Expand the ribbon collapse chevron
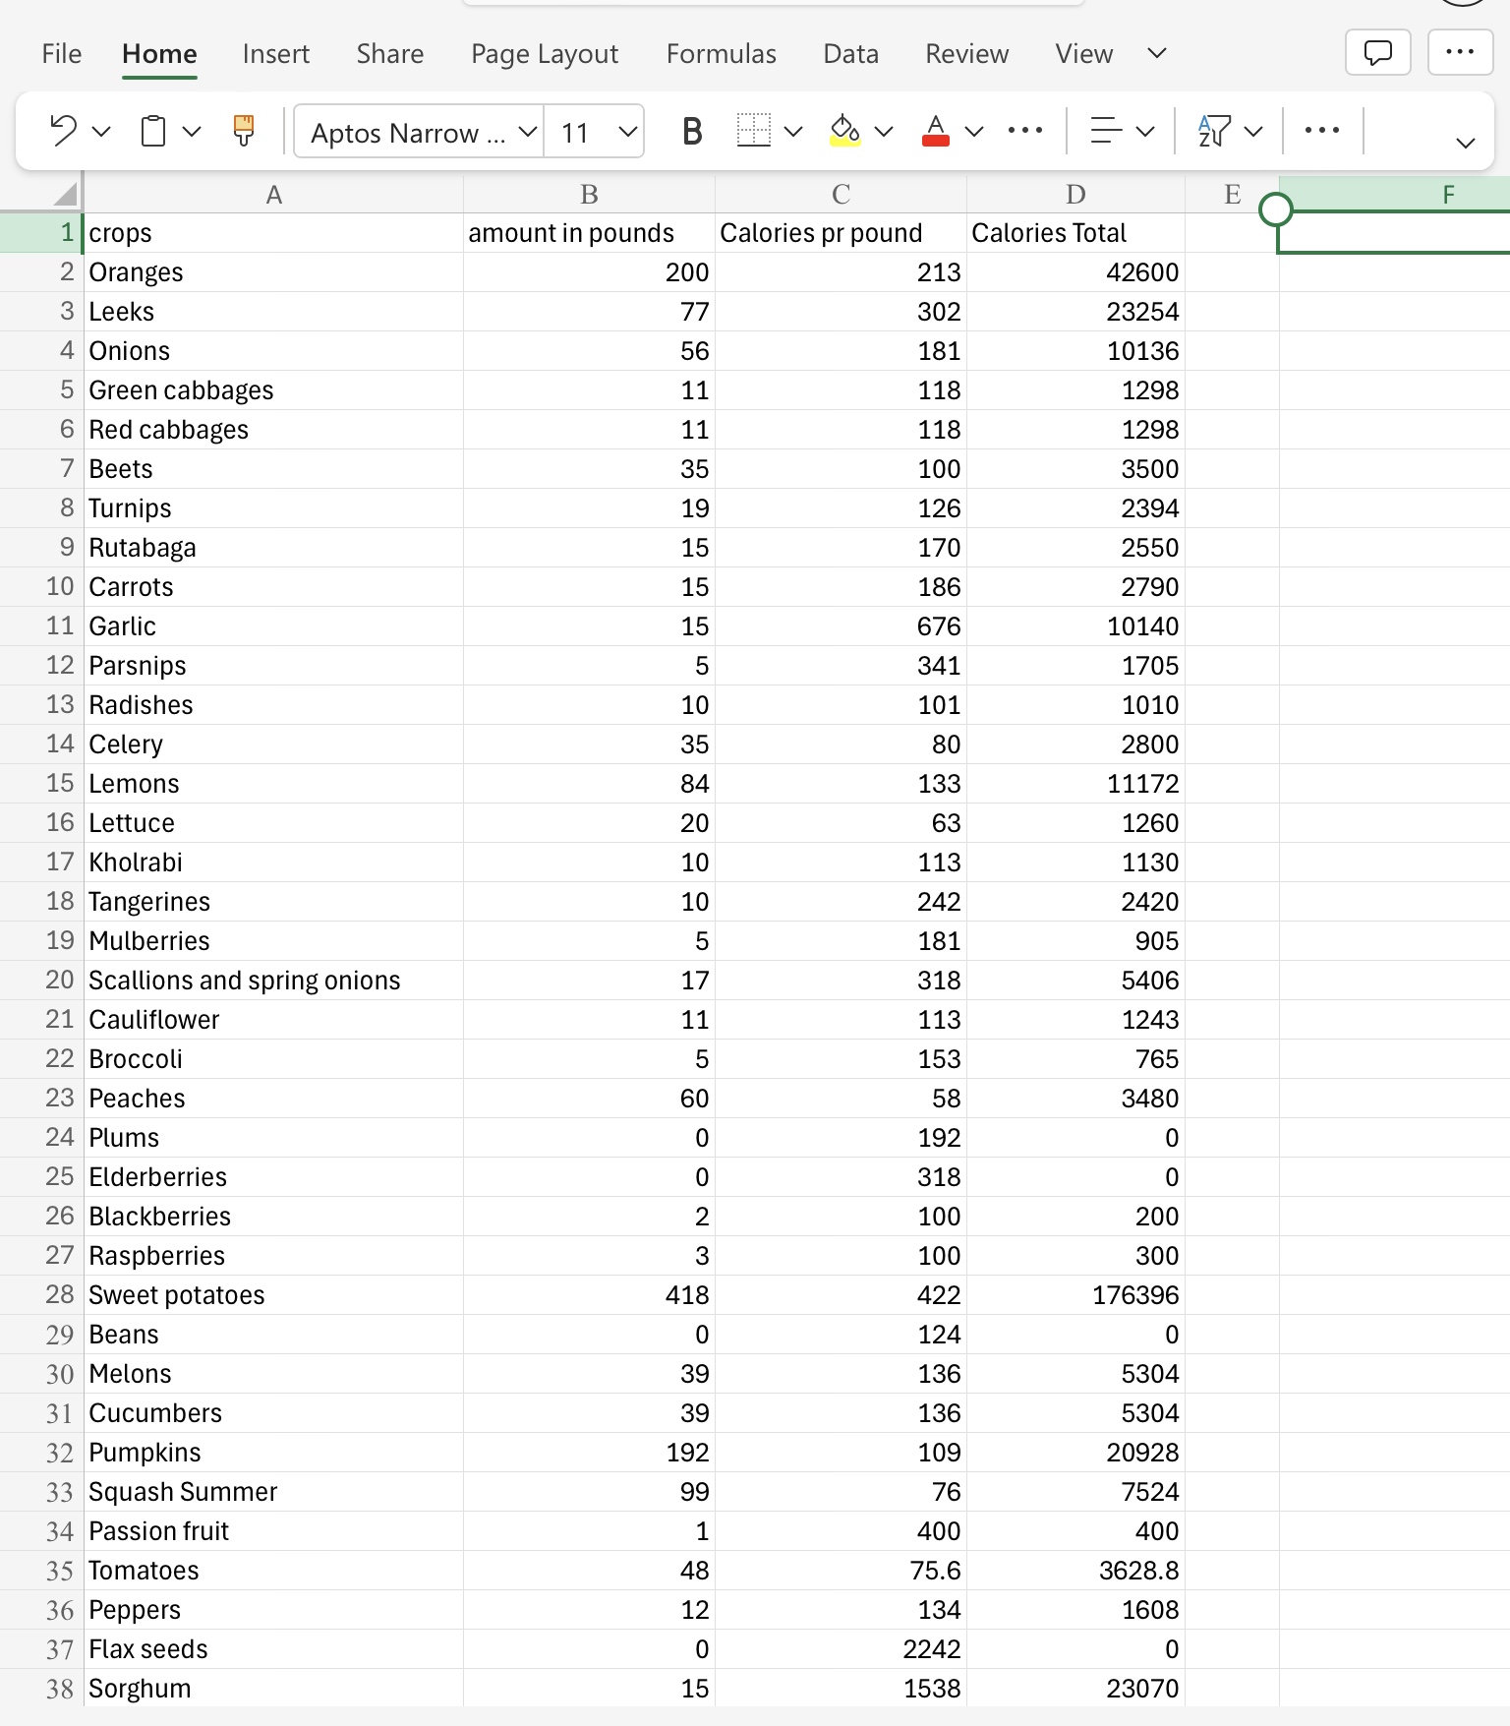This screenshot has width=1510, height=1726. (x=1465, y=144)
